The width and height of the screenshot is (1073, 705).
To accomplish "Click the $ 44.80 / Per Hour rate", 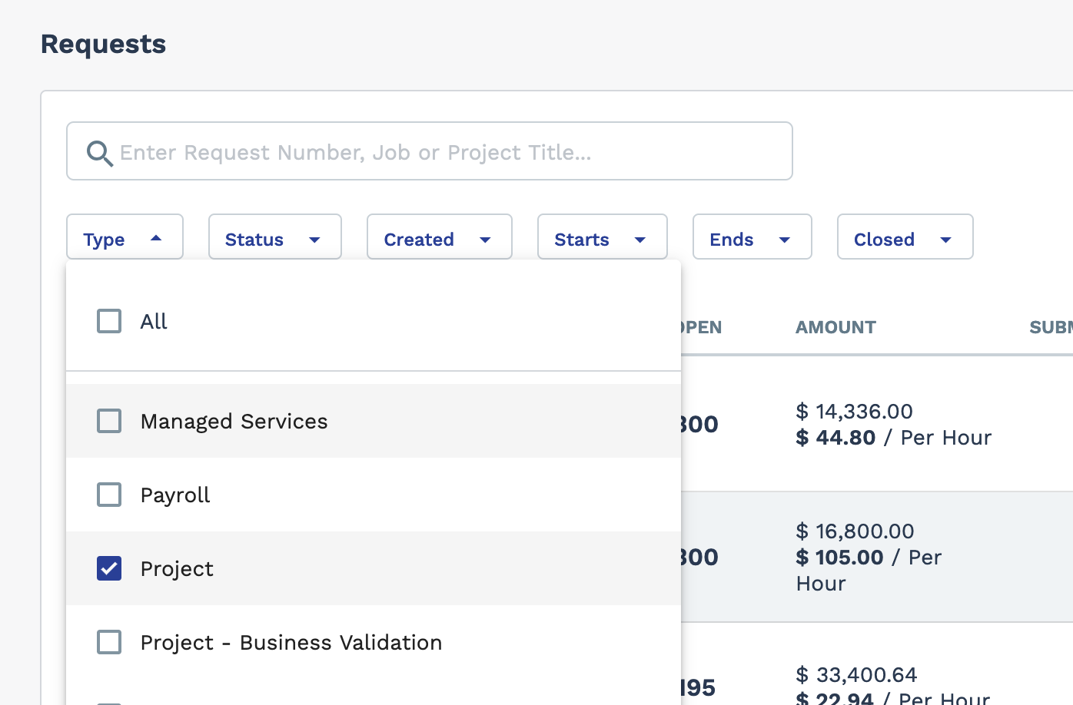I will point(893,438).
